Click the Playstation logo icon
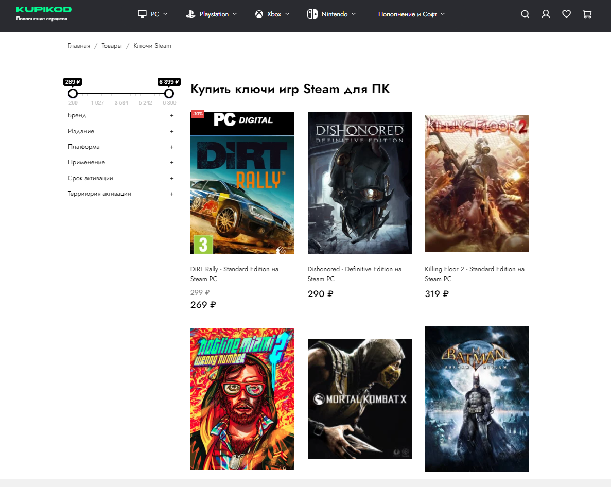 click(x=190, y=14)
